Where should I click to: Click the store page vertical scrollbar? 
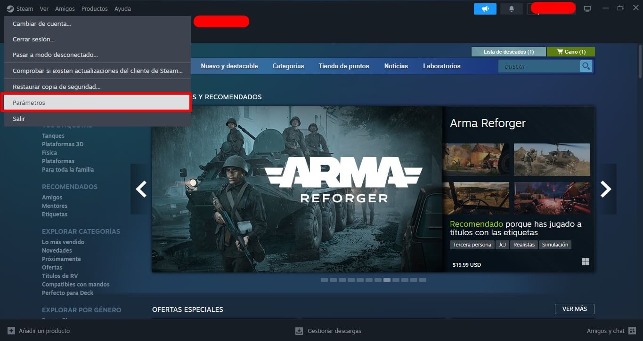(x=640, y=62)
